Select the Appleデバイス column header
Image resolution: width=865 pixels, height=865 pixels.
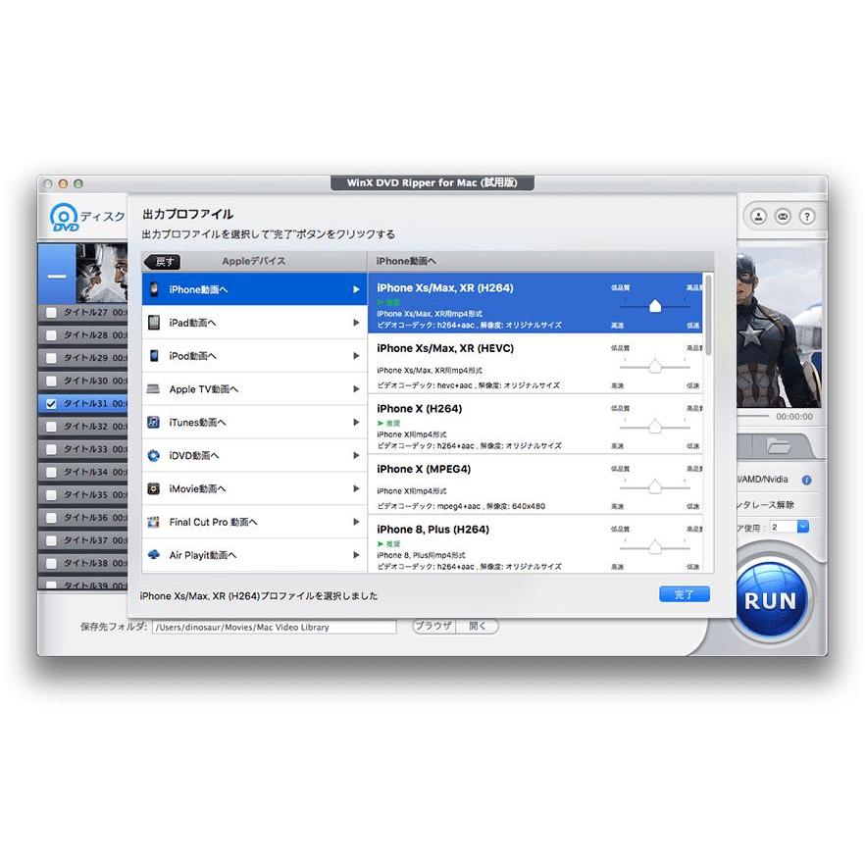click(251, 261)
